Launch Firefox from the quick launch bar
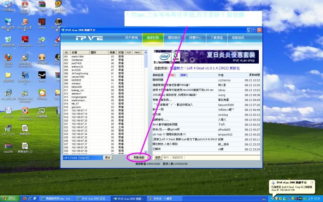The image size is (323, 202). 25,199
